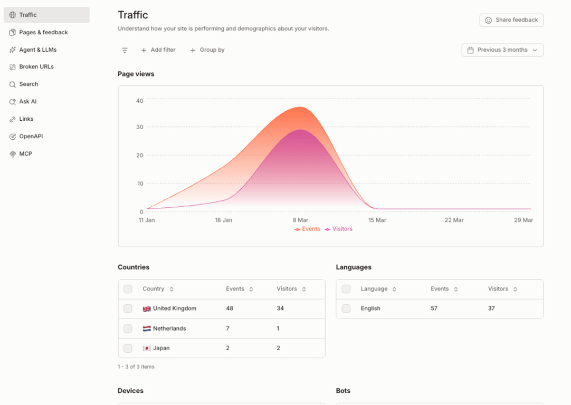The image size is (571, 405).
Task: Open the filter list icon
Action: (x=125, y=50)
